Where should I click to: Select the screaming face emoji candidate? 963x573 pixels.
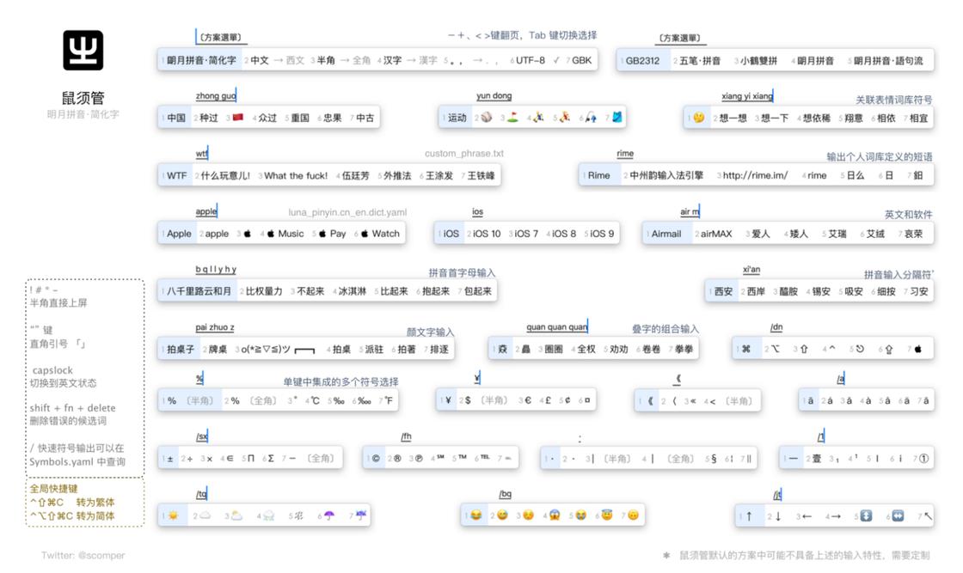[555, 515]
